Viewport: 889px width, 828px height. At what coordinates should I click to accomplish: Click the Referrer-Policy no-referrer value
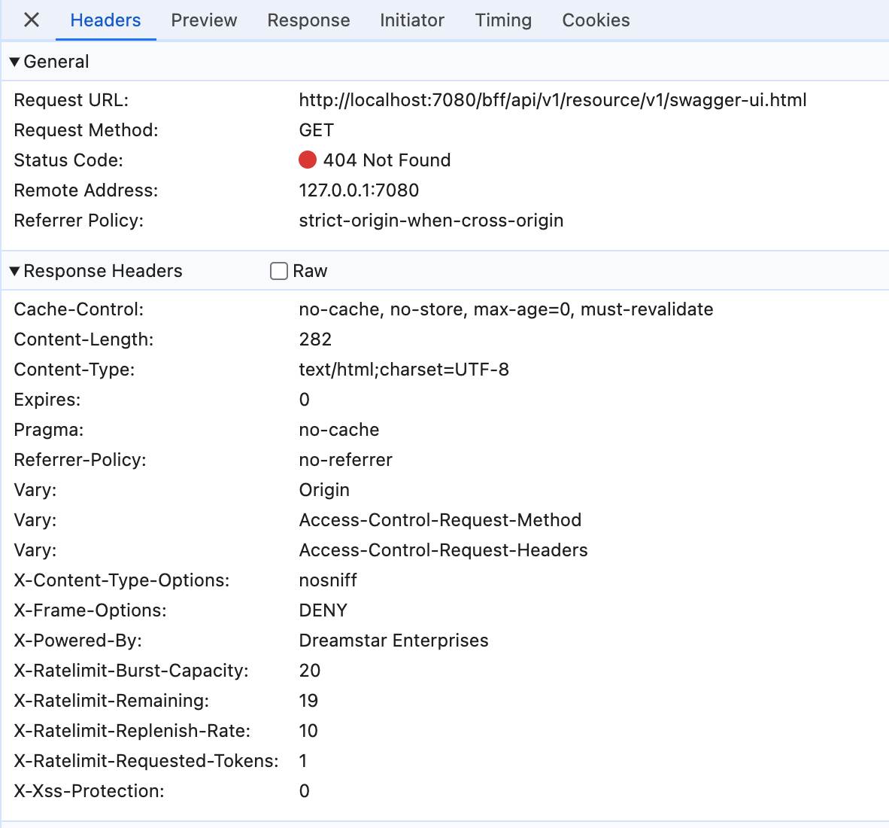(x=345, y=459)
